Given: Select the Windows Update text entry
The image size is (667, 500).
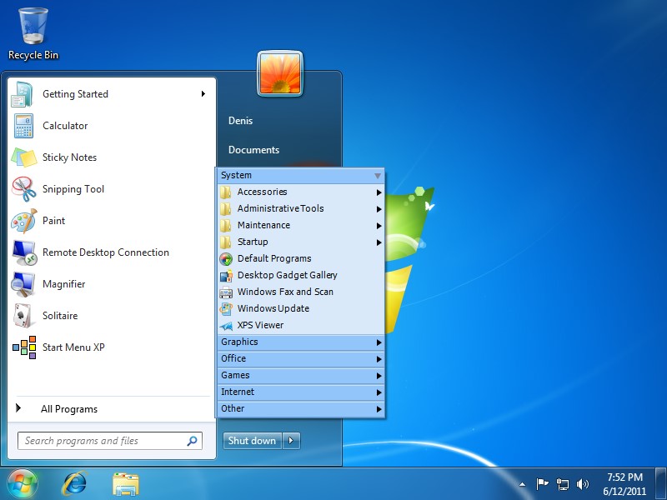Looking at the screenshot, I should (x=273, y=308).
